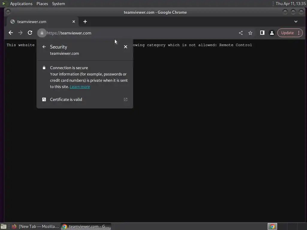Viewport: 307px width, 230px height.
Task: Open Chrome side panel
Action: coord(262,33)
